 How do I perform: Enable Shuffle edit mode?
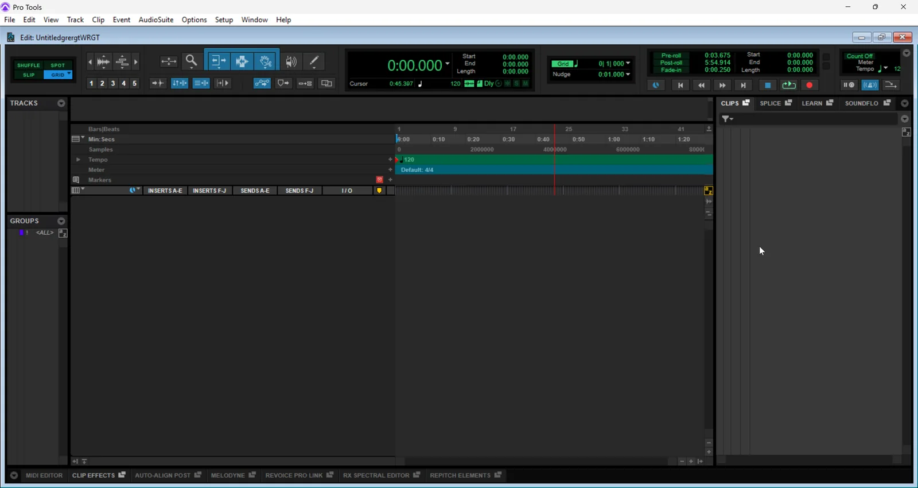point(28,65)
